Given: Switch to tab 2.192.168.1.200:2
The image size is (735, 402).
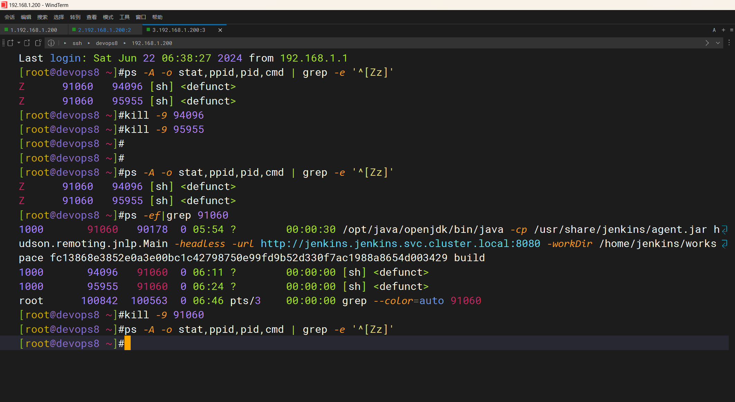Looking at the screenshot, I should pos(104,30).
